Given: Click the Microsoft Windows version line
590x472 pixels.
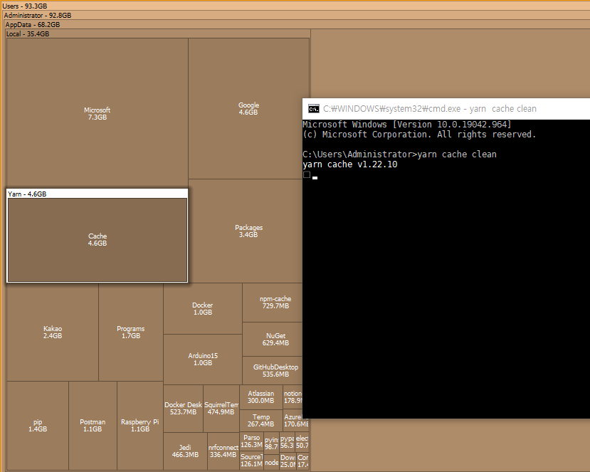Looking at the screenshot, I should click(407, 125).
